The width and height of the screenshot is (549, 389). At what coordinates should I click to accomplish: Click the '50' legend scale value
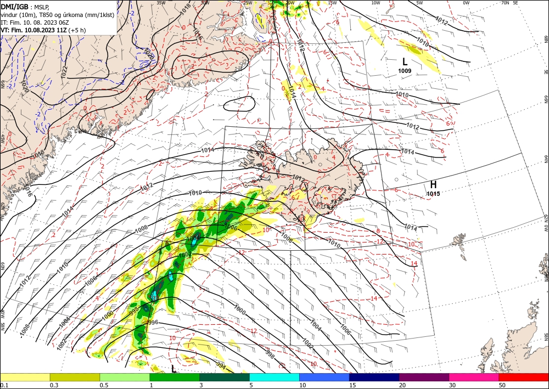pyautogui.click(x=502, y=385)
